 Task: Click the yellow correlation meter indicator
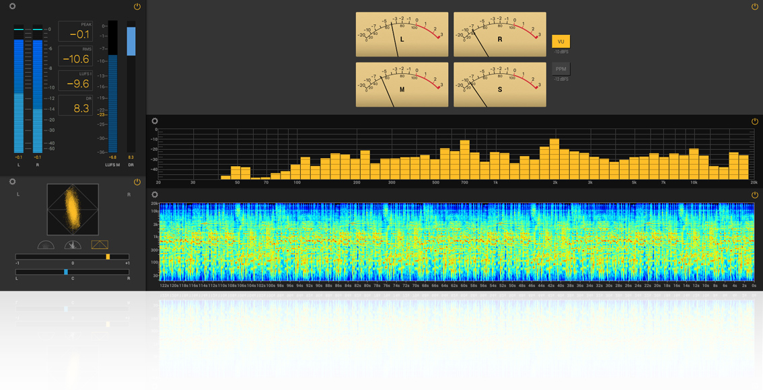click(x=108, y=257)
